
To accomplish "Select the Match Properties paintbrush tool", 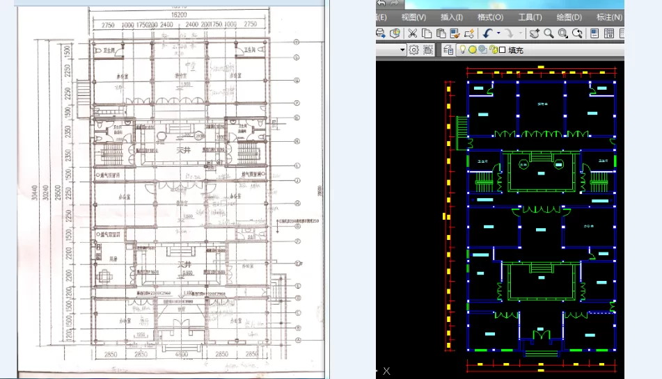I will click(x=455, y=33).
